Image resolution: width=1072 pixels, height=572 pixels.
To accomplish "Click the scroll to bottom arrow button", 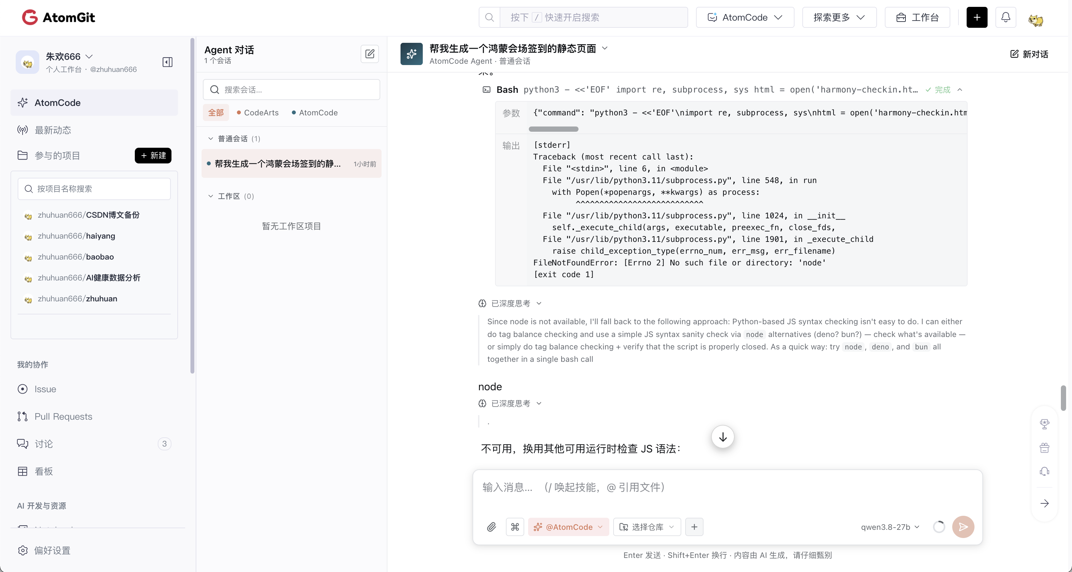I will click(723, 437).
